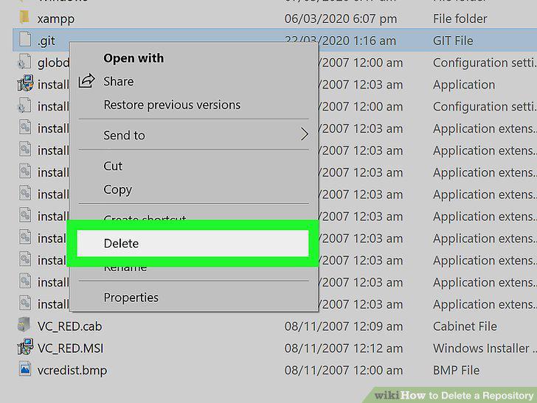
Task: Click the Windows Installer type cell
Action: (484, 348)
